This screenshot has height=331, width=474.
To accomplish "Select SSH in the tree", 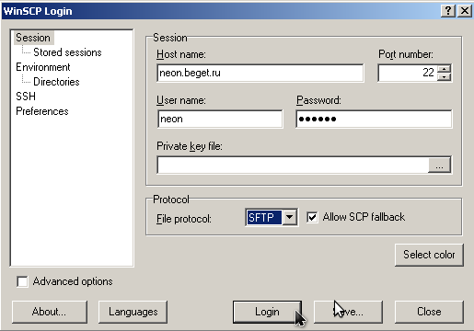I will [26, 97].
